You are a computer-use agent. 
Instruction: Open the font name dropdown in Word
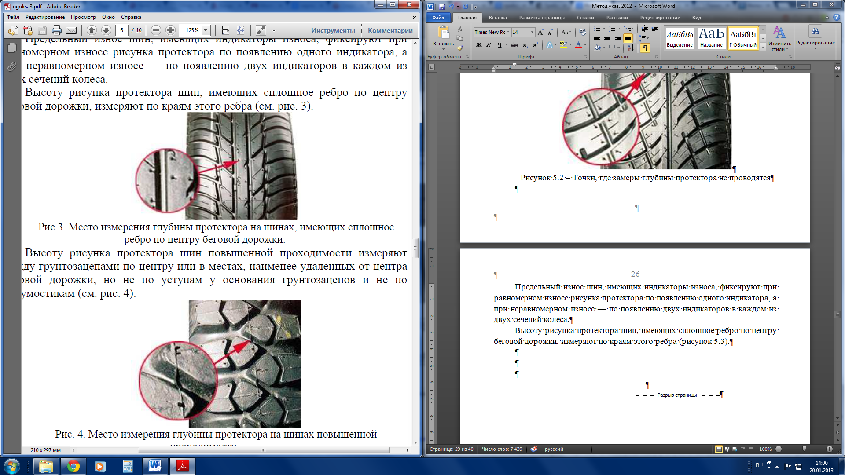[x=508, y=32]
